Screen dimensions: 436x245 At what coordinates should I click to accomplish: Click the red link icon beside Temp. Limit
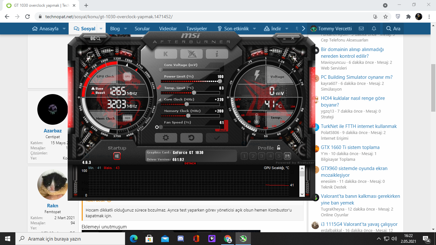[159, 87]
